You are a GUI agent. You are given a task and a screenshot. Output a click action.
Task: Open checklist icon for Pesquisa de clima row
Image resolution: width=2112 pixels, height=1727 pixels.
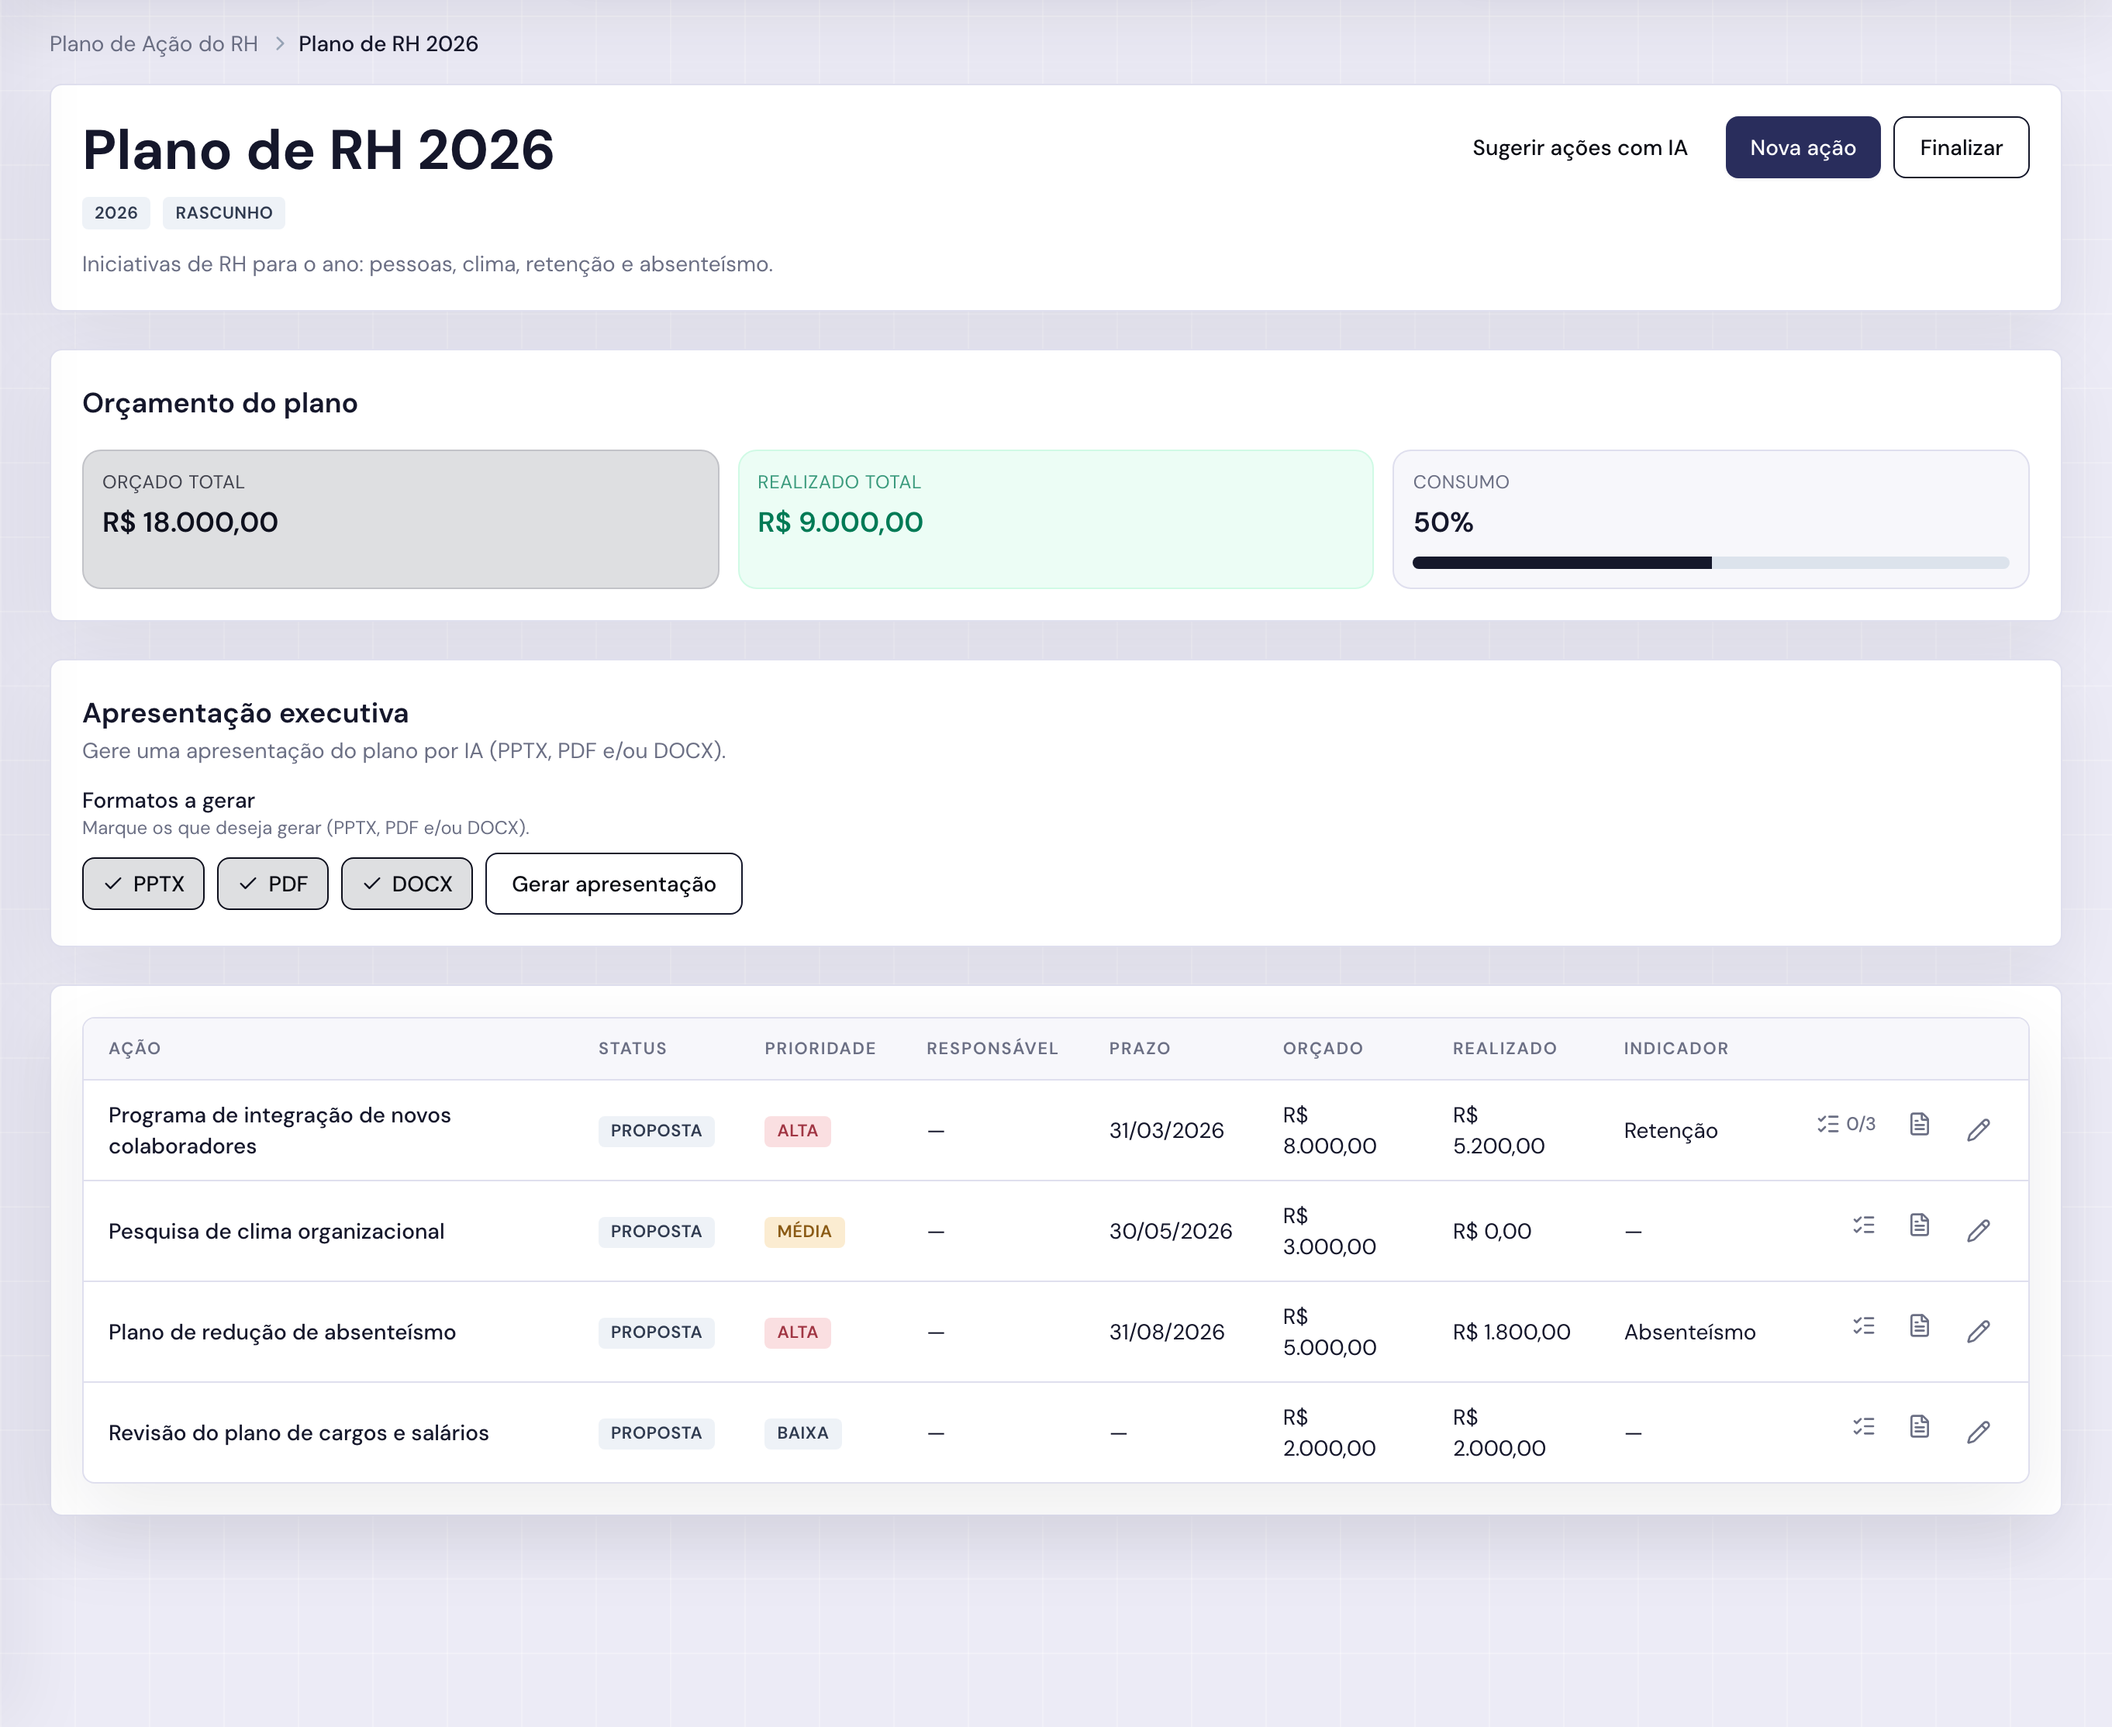1863,1225
